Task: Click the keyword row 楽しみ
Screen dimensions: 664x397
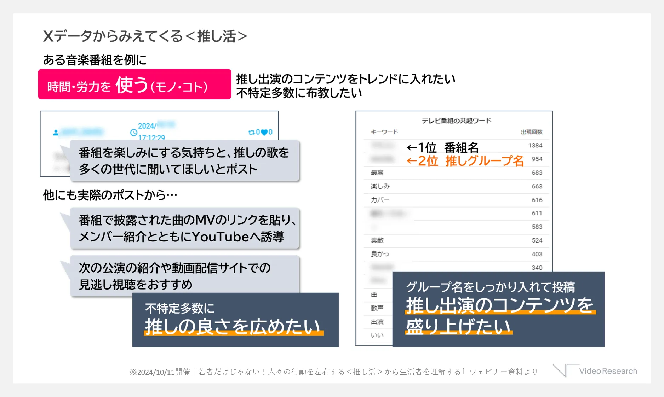Action: click(x=456, y=186)
